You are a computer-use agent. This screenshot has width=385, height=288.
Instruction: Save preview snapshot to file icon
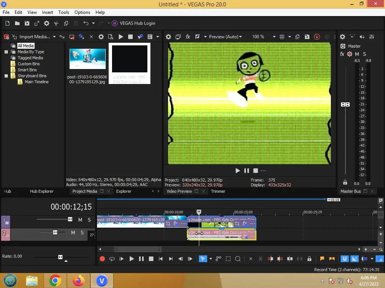pos(307,37)
